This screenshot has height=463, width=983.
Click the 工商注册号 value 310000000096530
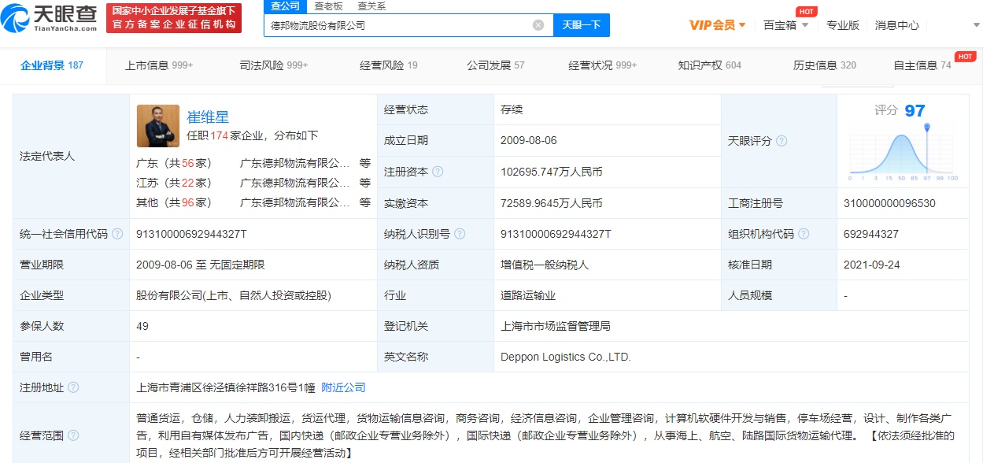(889, 203)
